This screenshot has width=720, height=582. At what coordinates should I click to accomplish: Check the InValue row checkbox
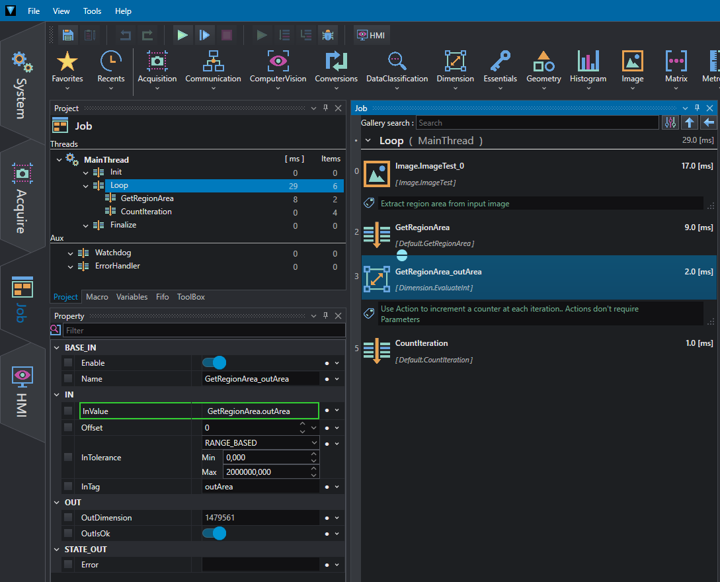(68, 411)
